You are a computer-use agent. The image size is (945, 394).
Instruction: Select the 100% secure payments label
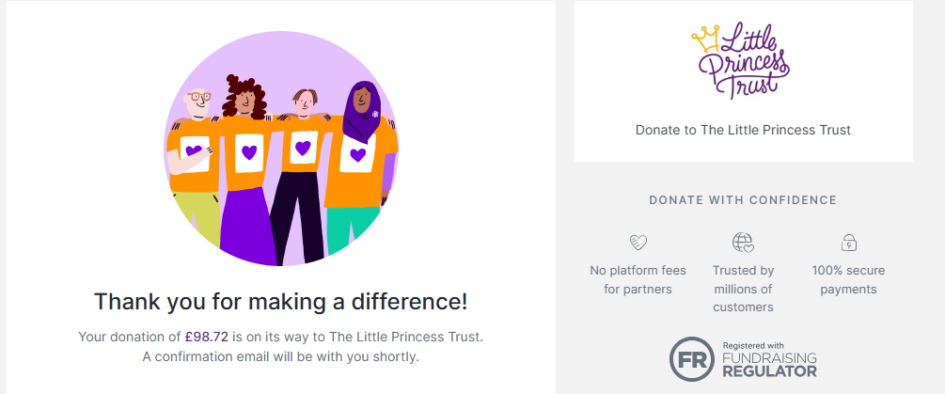(848, 279)
